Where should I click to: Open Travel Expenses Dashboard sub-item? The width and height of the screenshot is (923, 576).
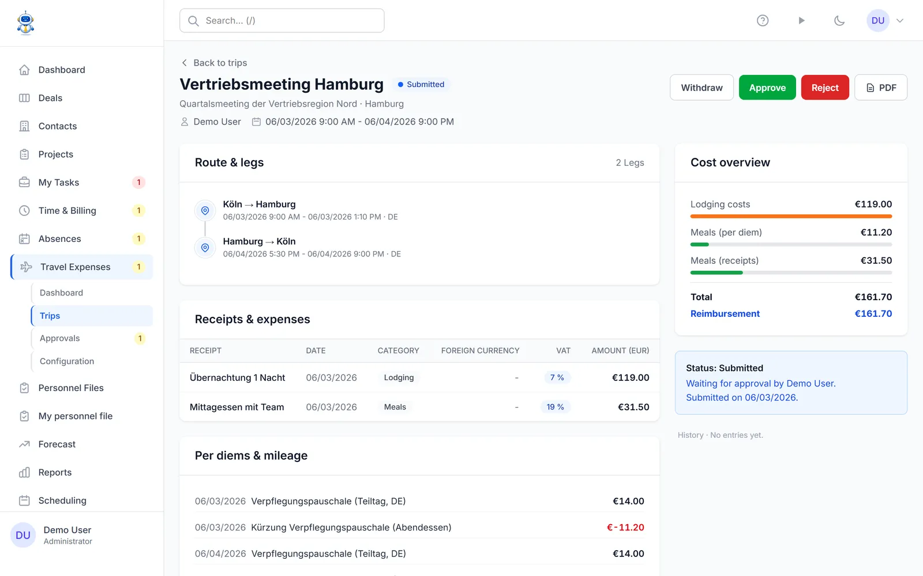point(92,293)
